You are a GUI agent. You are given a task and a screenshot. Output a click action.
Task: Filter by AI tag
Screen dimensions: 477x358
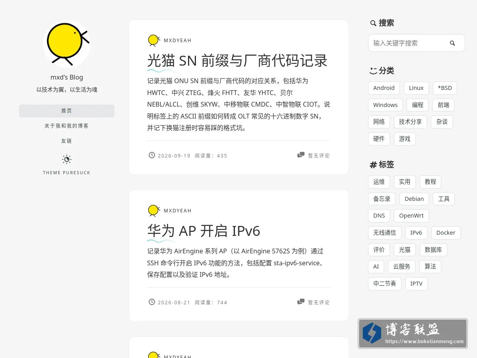376,267
